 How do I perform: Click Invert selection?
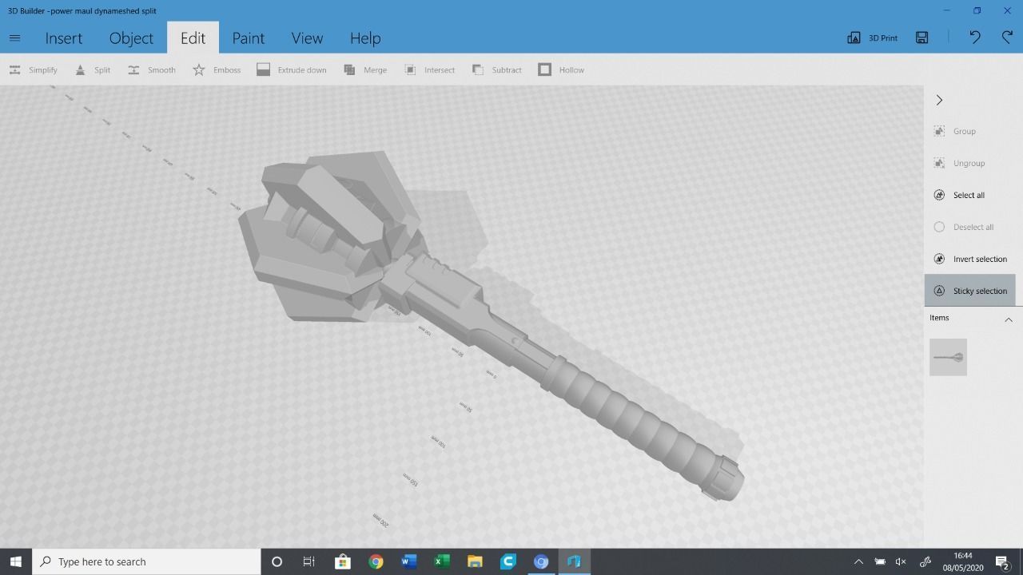point(969,259)
